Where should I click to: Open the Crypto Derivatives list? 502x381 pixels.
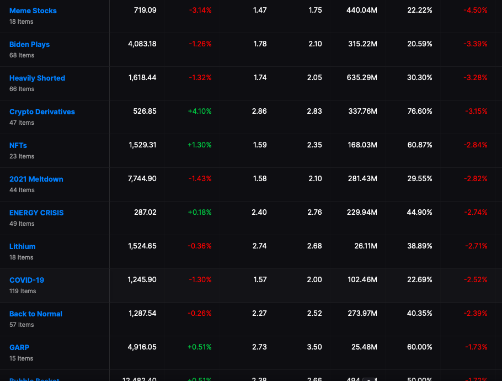42,112
